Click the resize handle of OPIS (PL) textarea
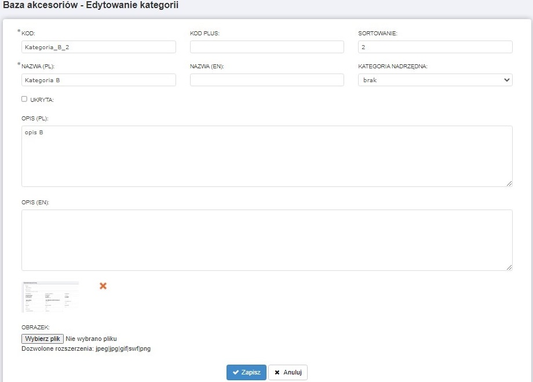 click(509, 183)
